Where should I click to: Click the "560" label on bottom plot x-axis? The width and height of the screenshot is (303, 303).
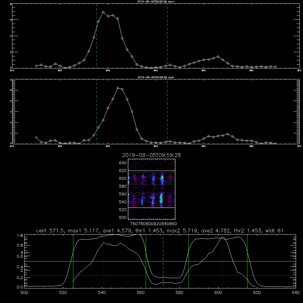click(141, 292)
